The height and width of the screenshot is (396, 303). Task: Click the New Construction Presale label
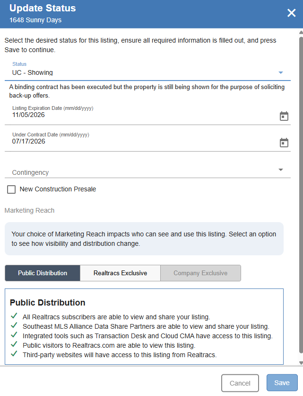point(58,189)
